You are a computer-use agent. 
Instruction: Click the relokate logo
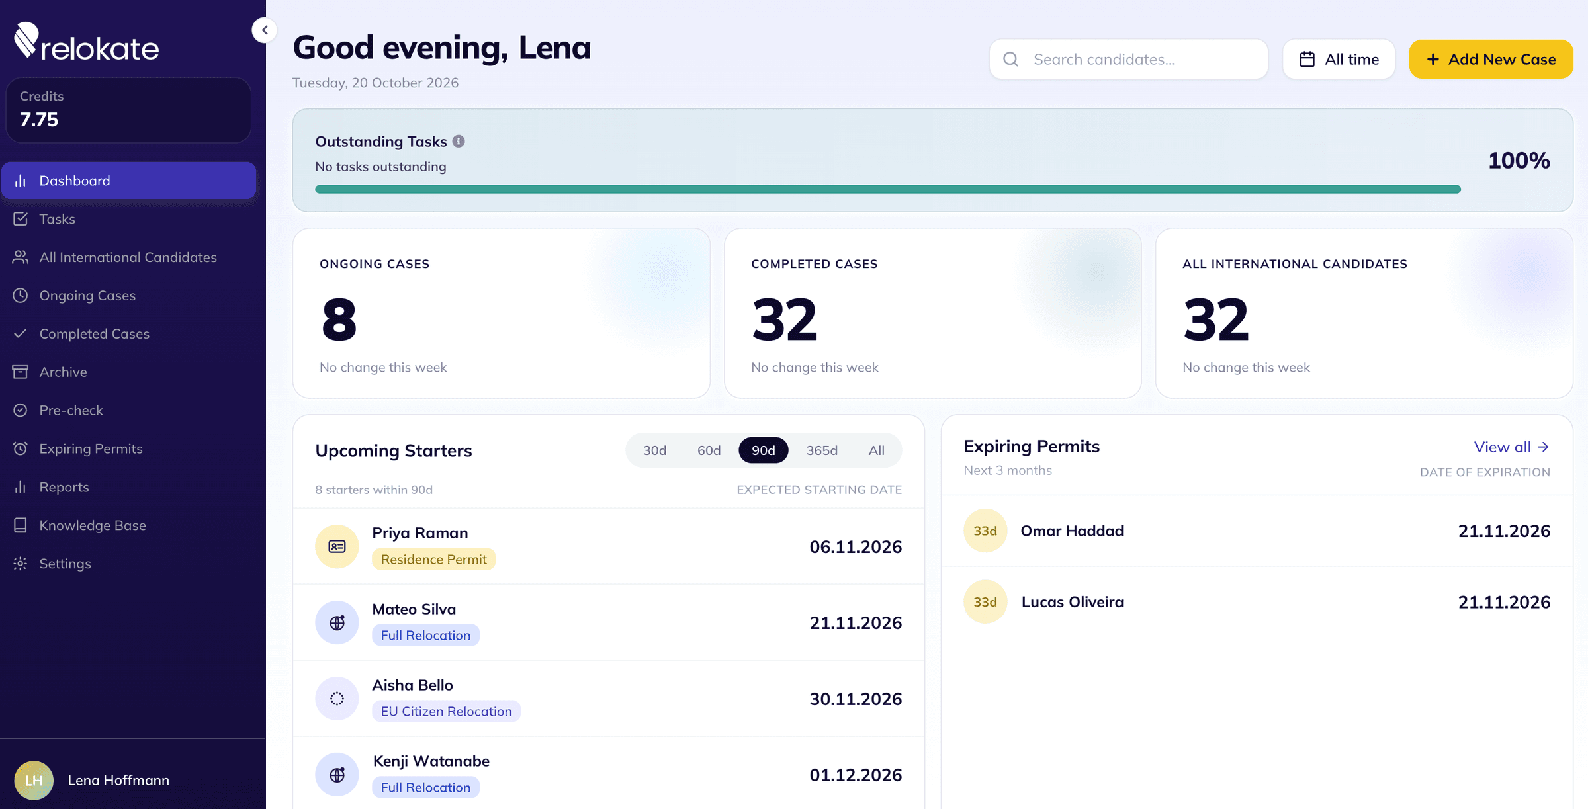(87, 42)
